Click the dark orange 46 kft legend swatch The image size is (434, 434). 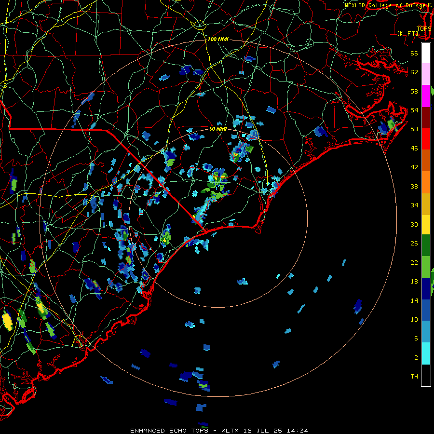coord(426,161)
